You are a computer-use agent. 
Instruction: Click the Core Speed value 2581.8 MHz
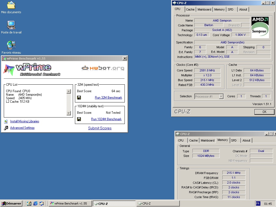click(x=207, y=70)
